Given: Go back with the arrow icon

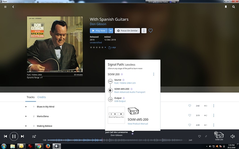Looking at the screenshot, I should pyautogui.click(x=13, y=7).
